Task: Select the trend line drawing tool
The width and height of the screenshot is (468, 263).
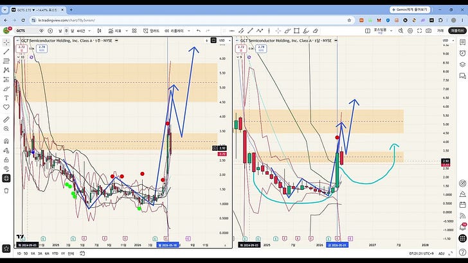Action: point(6,51)
